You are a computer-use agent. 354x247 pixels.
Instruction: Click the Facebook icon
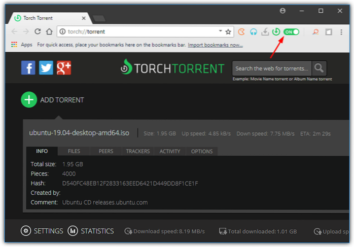click(x=28, y=67)
